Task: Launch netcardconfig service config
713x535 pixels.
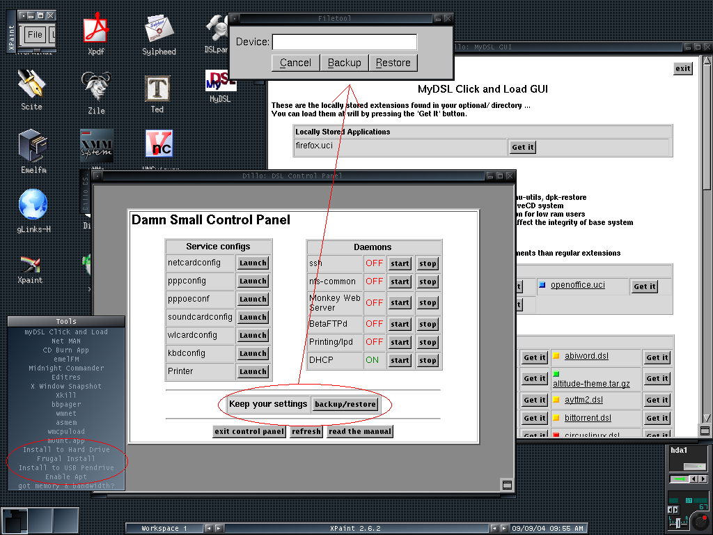Action: [253, 263]
